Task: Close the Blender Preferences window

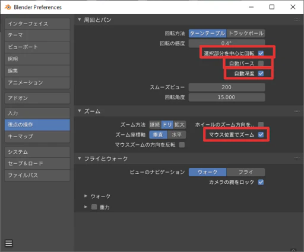Action: (x=293, y=7)
